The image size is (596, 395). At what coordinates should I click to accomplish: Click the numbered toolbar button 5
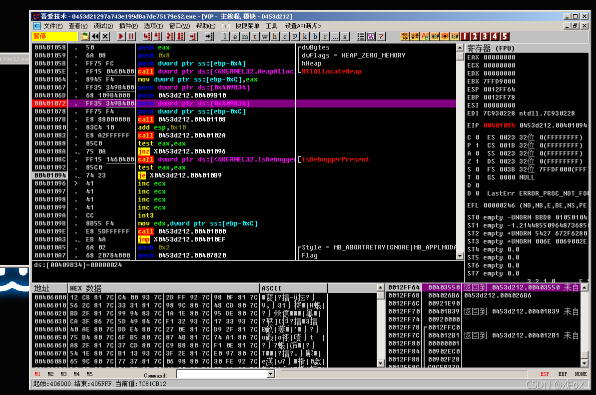(505, 36)
